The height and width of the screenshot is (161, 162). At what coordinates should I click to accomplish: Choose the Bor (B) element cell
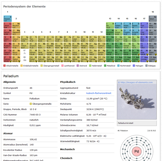(x=110, y=25)
